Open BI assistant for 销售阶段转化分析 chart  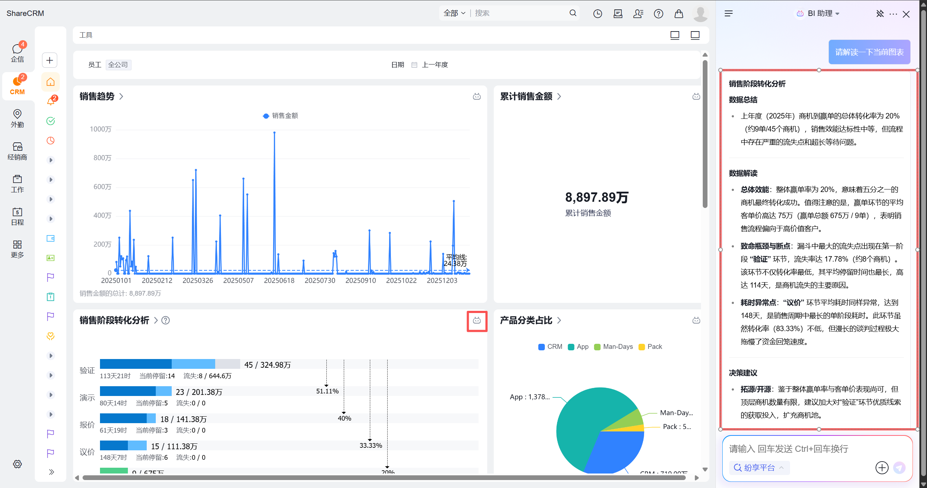pos(477,321)
